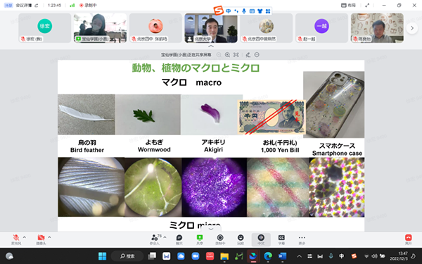Zoom in on the shared screen

(x=227, y=55)
